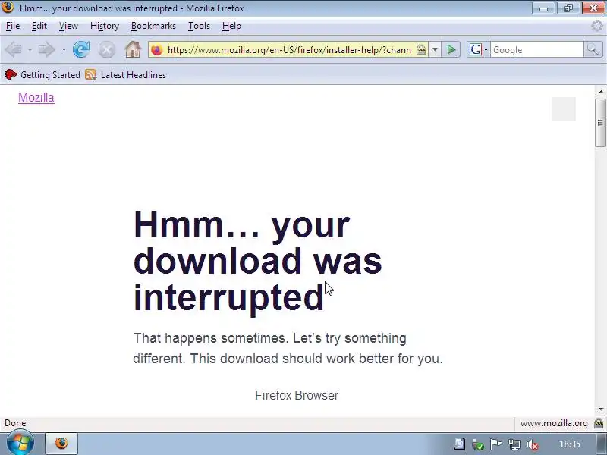Open the Action Center flag tray icon
Image resolution: width=607 pixels, height=455 pixels.
(x=495, y=444)
